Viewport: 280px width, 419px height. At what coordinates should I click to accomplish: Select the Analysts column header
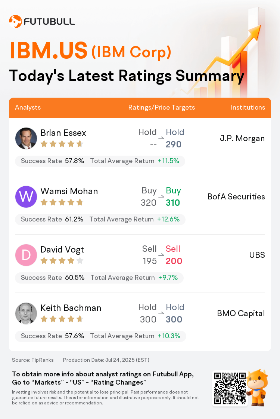coord(28,107)
